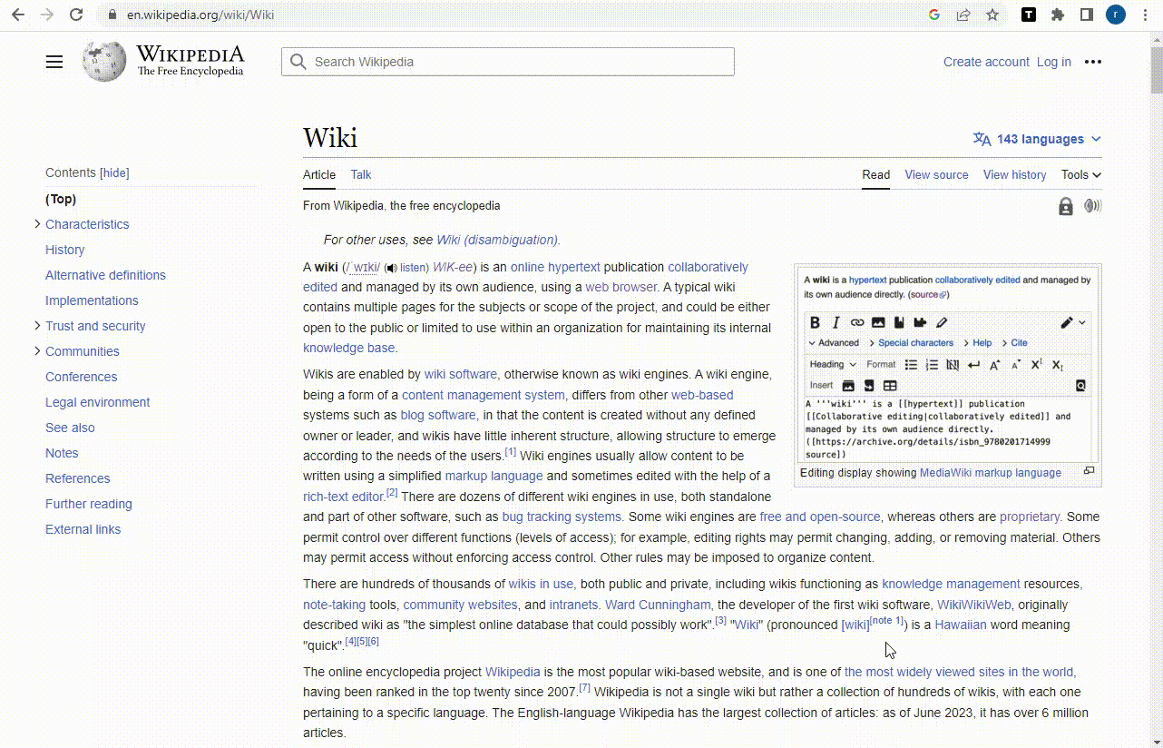
Task: Open the 'bug tracking systems' link
Action: pyautogui.click(x=562, y=517)
